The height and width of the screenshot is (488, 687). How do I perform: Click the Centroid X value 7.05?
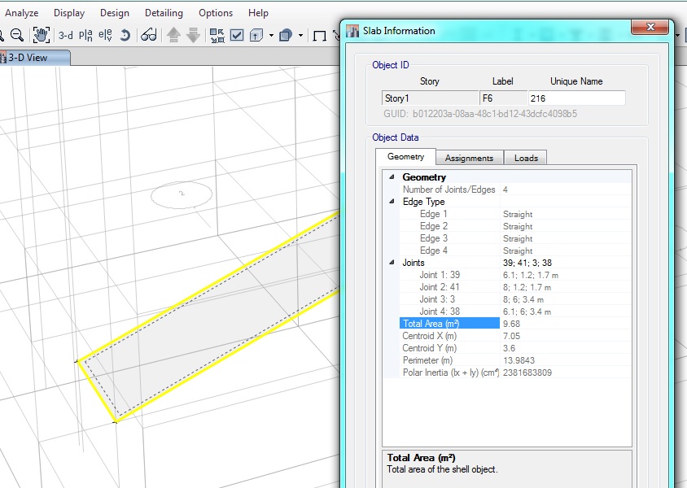[x=511, y=336]
